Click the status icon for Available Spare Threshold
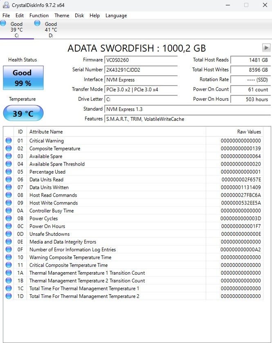Viewport: 272px width, 343px height. pyautogui.click(x=9, y=164)
